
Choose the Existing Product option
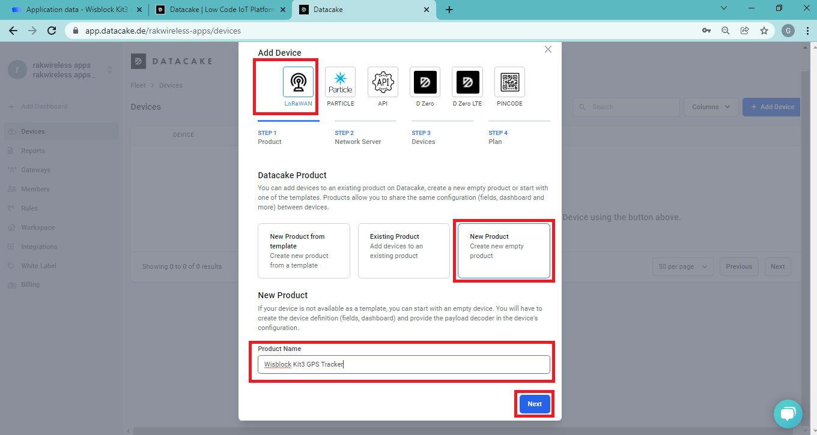click(404, 251)
